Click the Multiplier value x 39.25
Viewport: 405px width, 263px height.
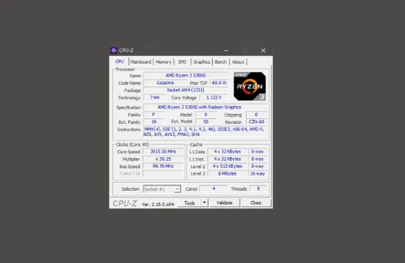pyautogui.click(x=163, y=159)
